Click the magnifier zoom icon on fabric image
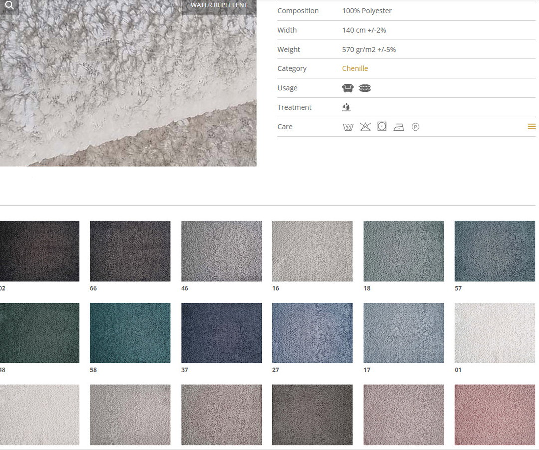The height and width of the screenshot is (450, 539). [9, 6]
